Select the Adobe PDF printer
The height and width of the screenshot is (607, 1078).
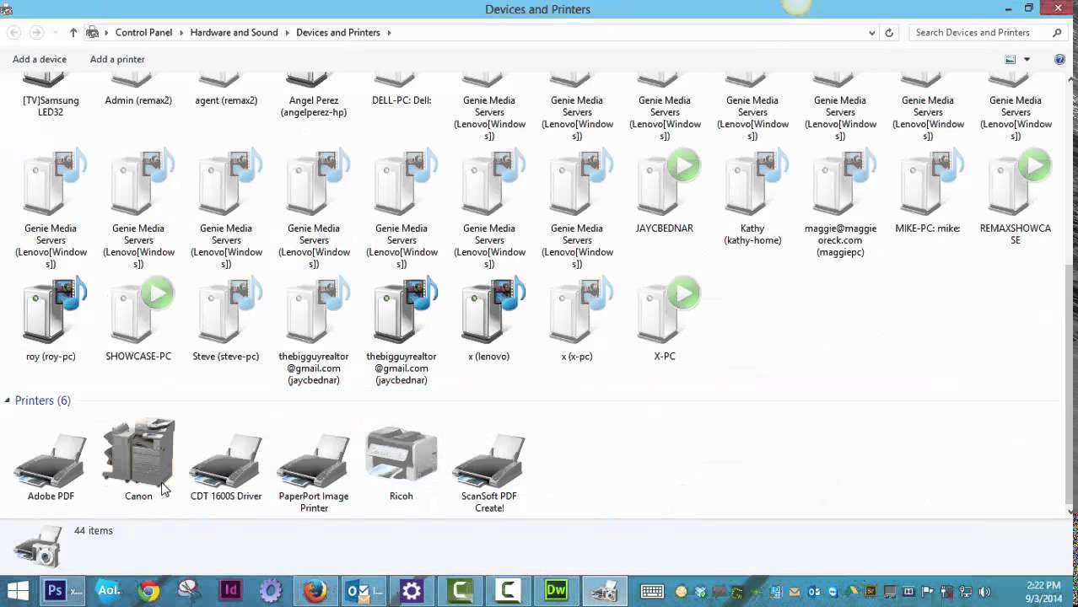51,467
